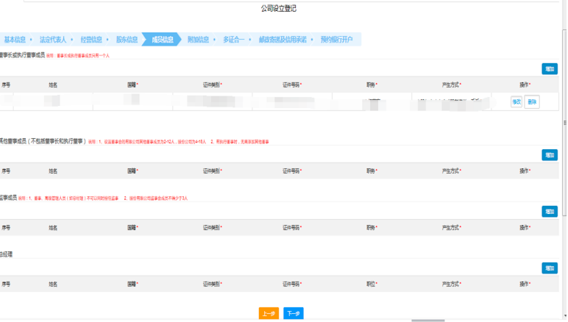The width and height of the screenshot is (568, 322).
Task: Click 修改 on the director row
Action: pyautogui.click(x=516, y=101)
